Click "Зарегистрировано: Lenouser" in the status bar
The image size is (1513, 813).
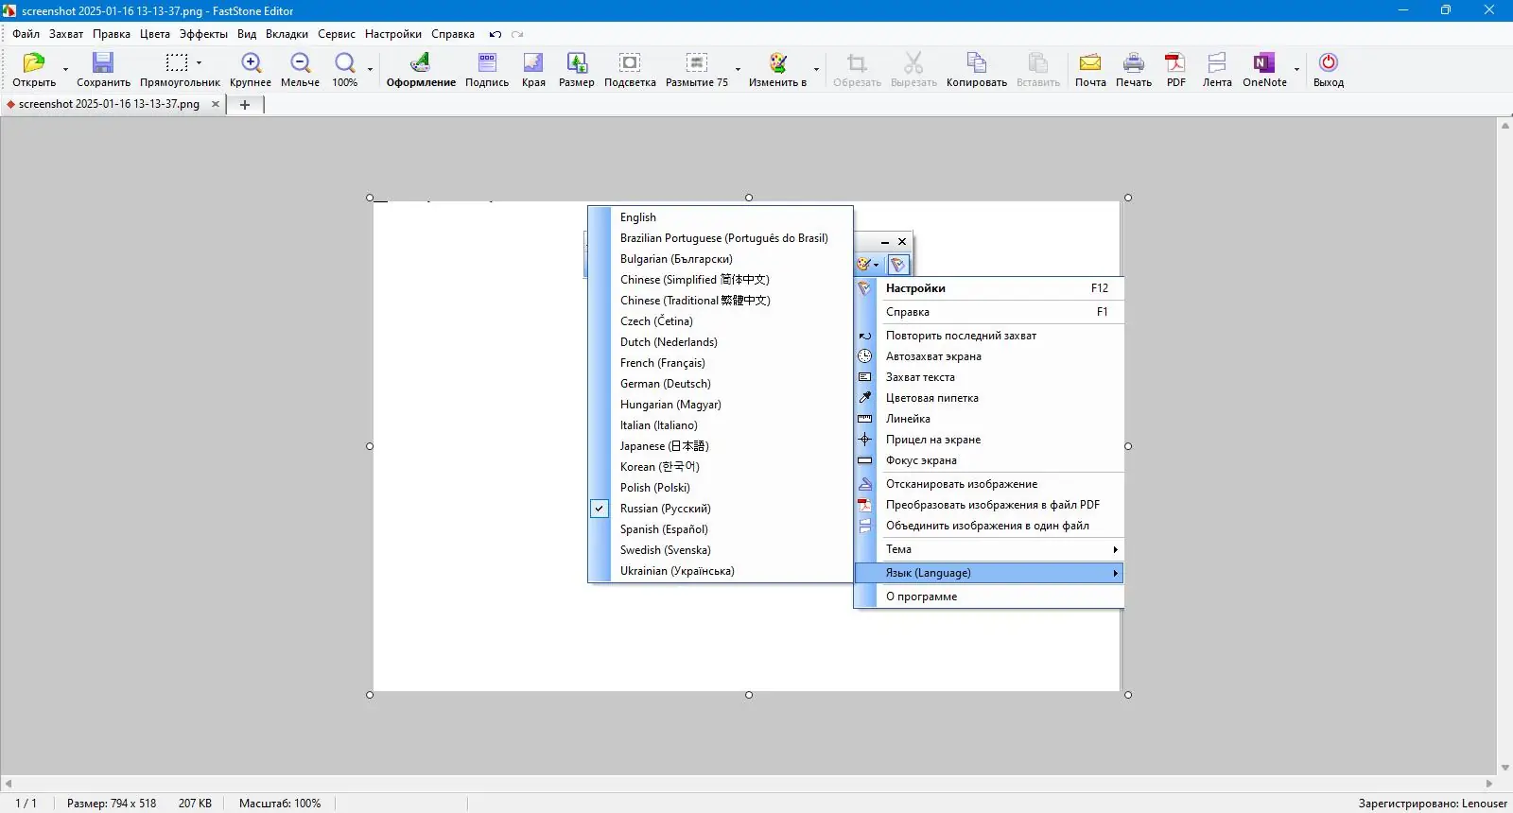tap(1433, 804)
